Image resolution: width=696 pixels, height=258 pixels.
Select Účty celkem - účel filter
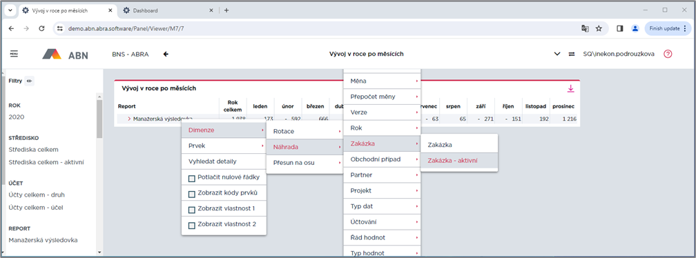pyautogui.click(x=37, y=208)
